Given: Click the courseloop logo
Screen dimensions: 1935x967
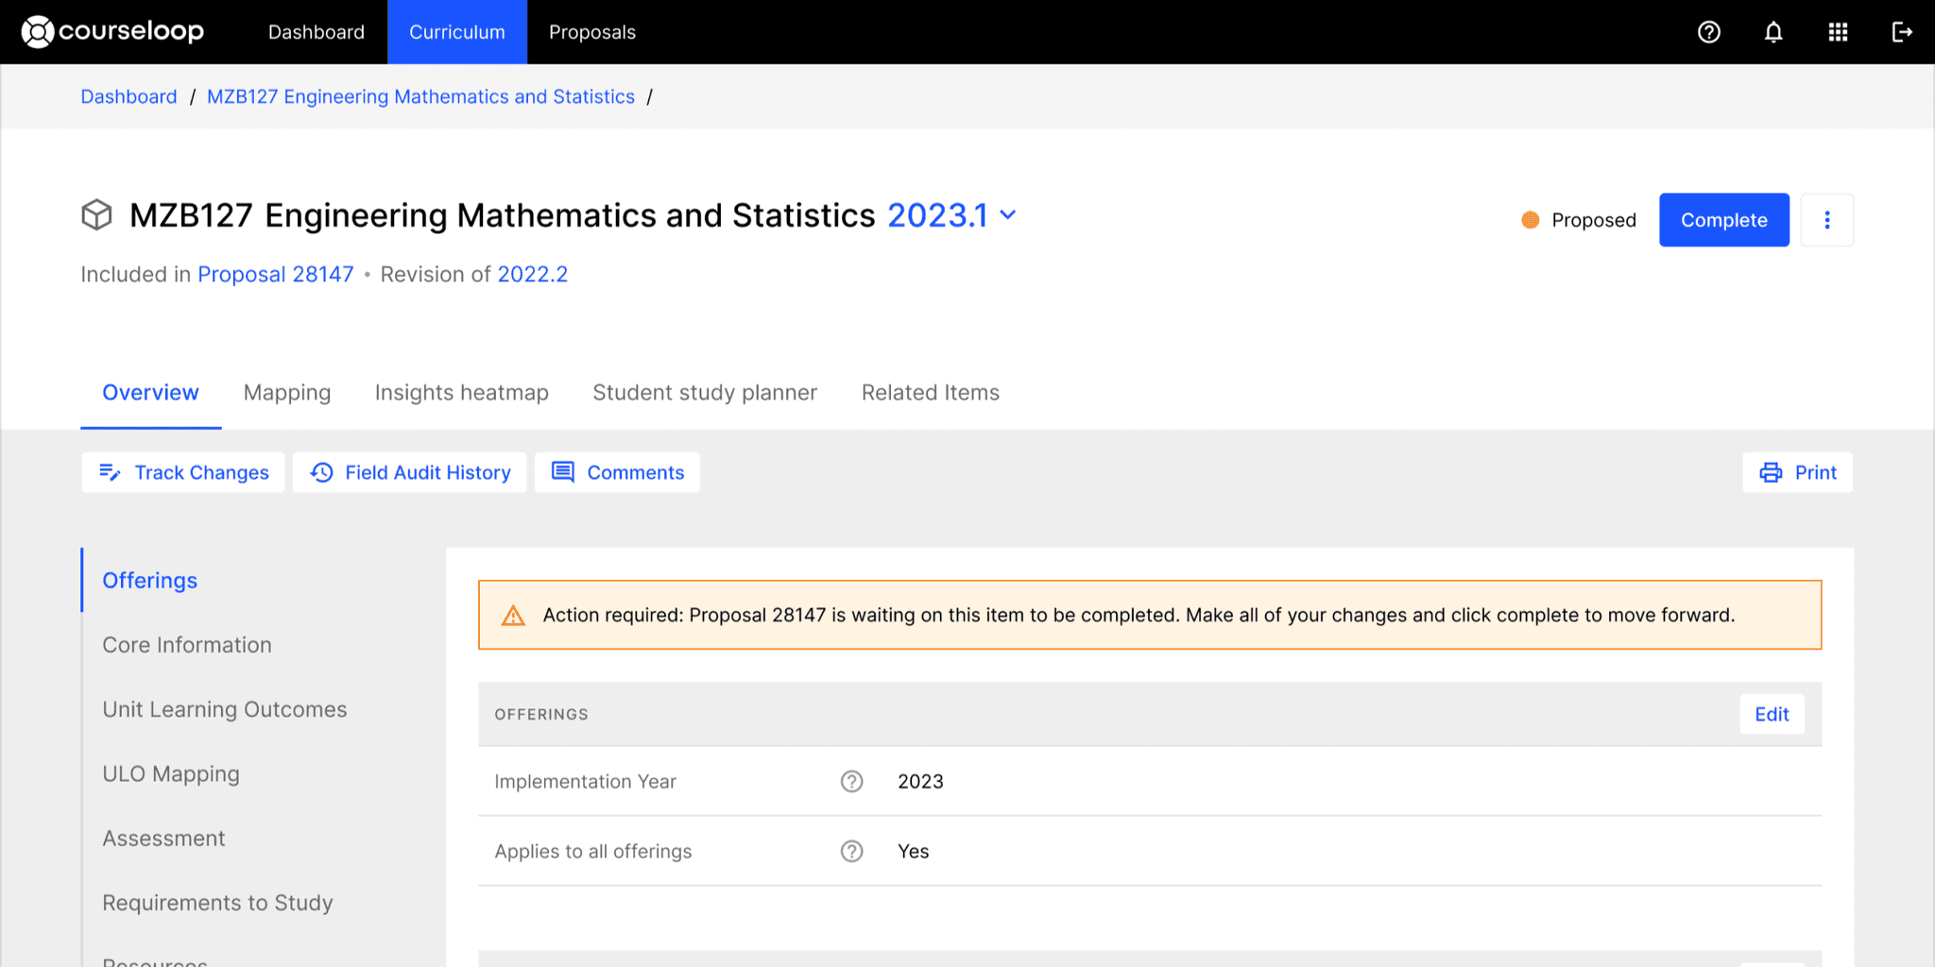Looking at the screenshot, I should [112, 31].
